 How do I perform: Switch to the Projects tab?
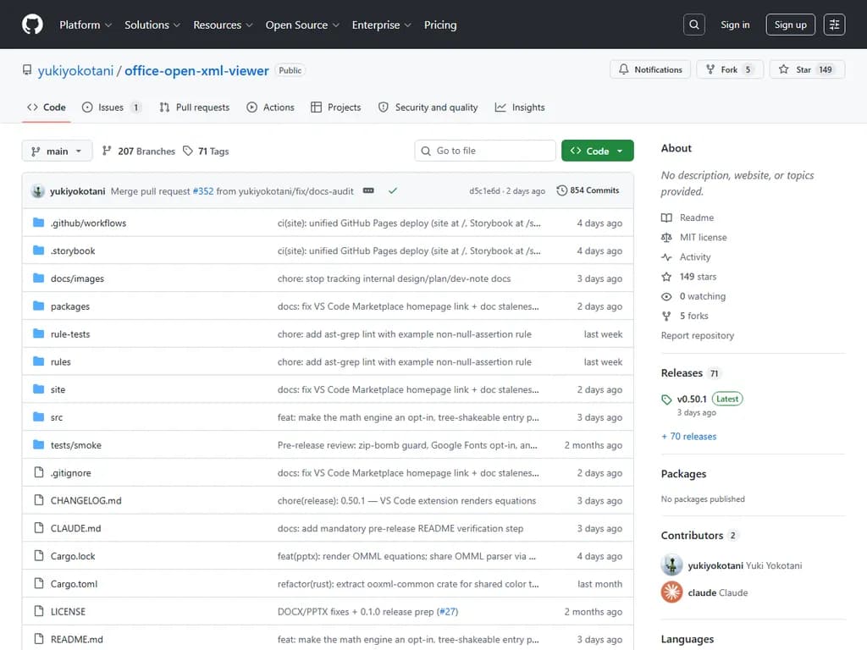(x=335, y=107)
